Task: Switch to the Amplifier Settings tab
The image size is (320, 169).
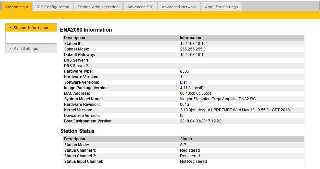Action: (x=221, y=7)
